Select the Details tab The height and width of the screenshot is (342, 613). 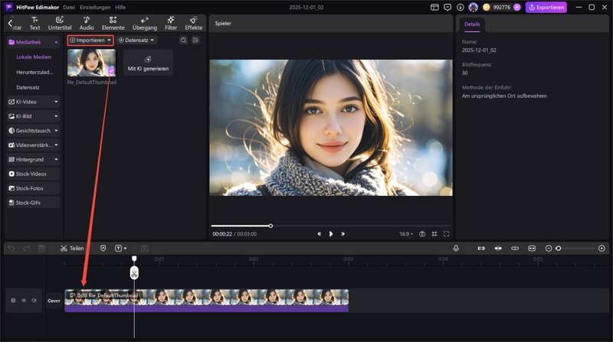pyautogui.click(x=472, y=24)
